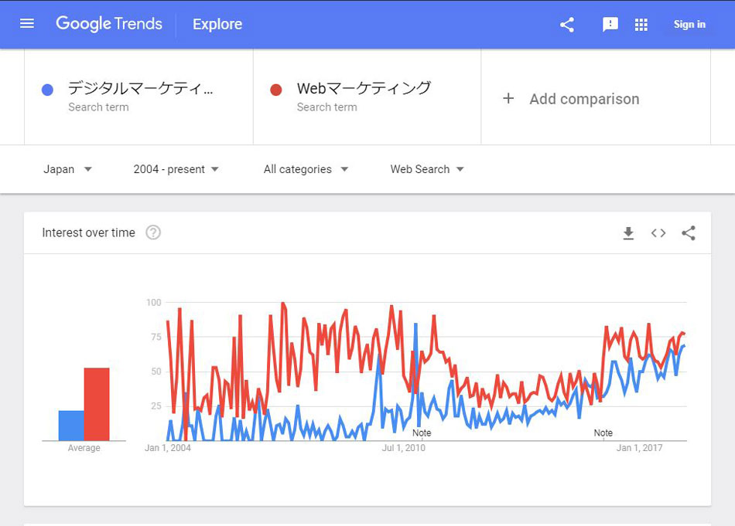735x526 pixels.
Task: Show help for Interest over time
Action: (x=153, y=232)
